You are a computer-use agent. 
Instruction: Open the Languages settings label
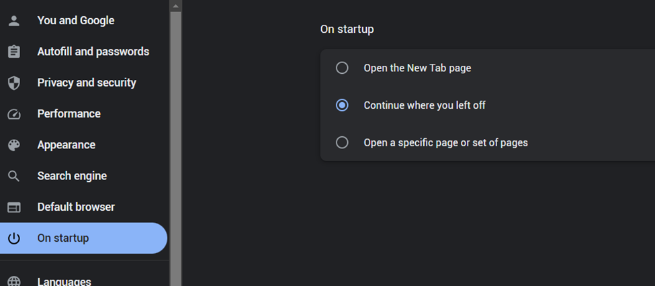pos(64,281)
